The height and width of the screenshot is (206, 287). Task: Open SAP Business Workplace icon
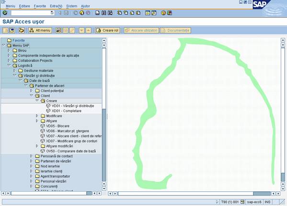[x=22, y=30]
